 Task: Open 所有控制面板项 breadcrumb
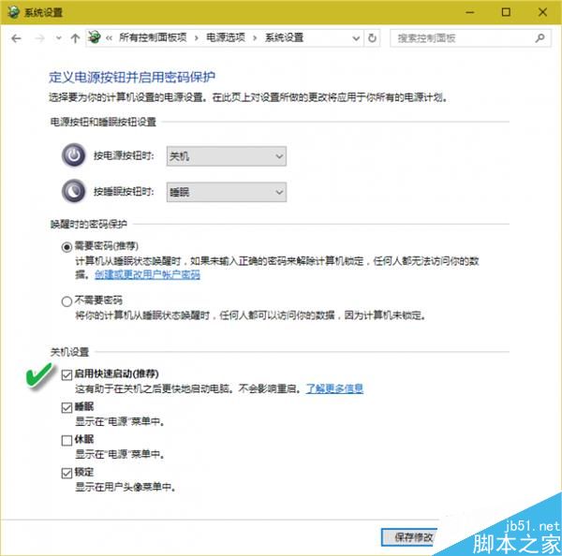[153, 37]
